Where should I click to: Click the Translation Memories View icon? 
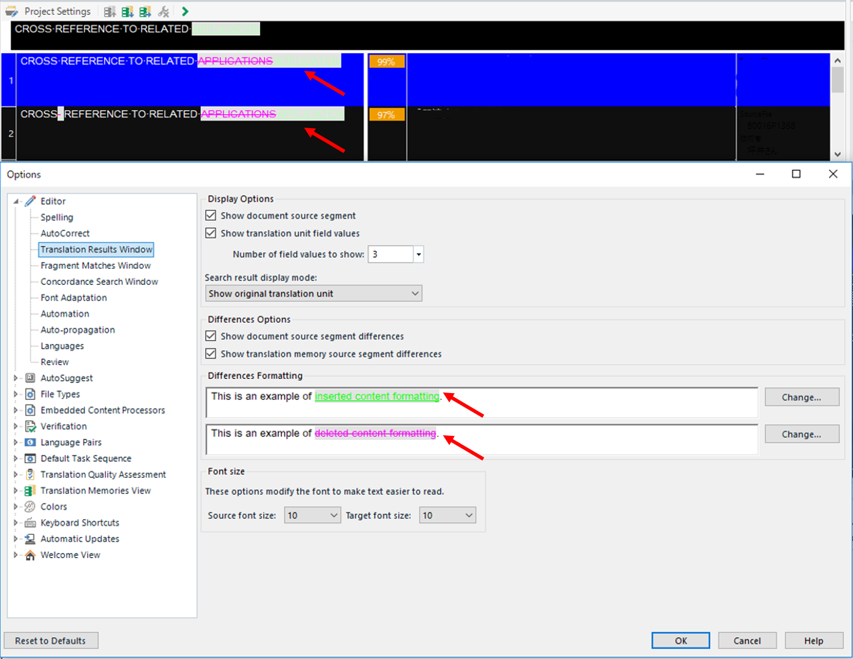[x=30, y=491]
